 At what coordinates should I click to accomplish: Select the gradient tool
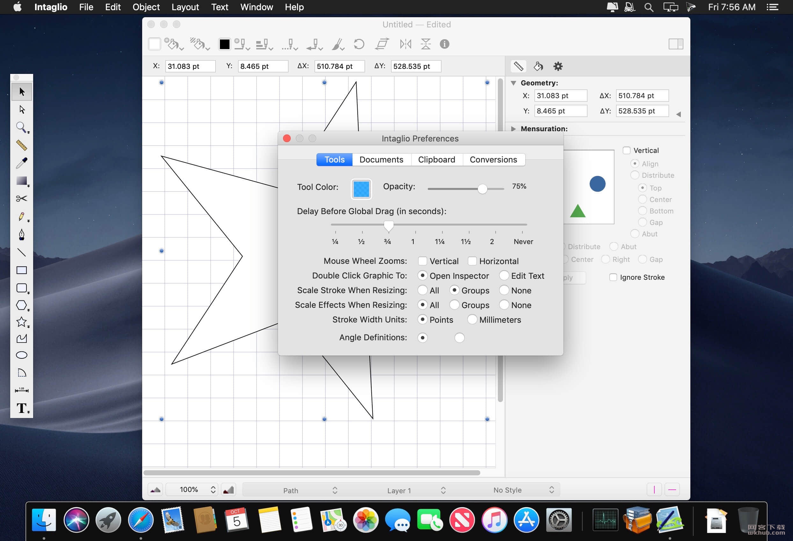(x=22, y=181)
